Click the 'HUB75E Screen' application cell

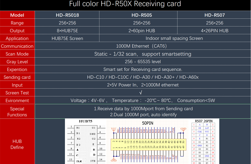(x=67, y=38)
